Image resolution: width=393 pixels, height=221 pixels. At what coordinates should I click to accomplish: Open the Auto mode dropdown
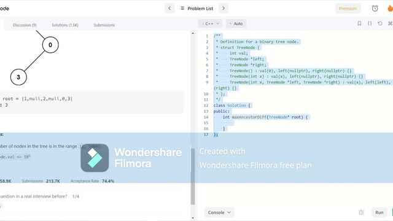tap(236, 23)
